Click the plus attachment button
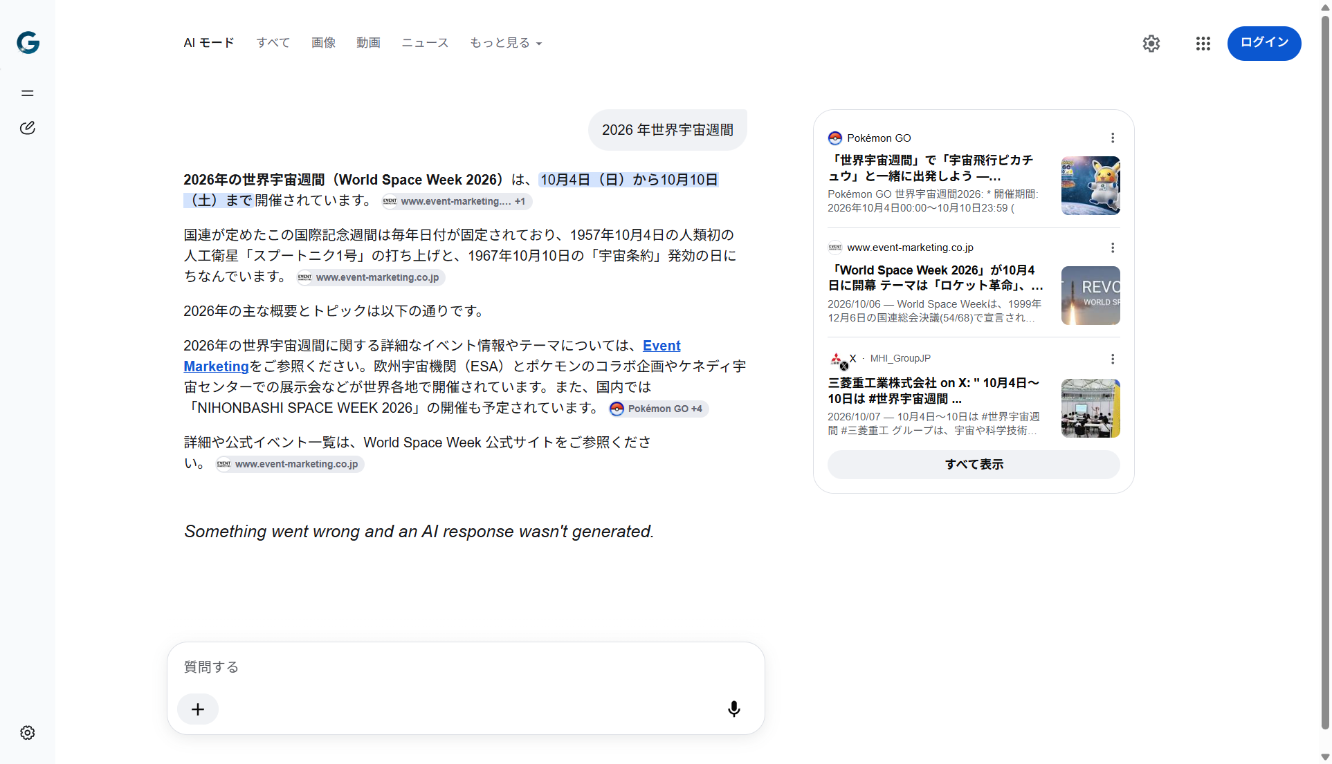This screenshot has width=1332, height=764. (x=198, y=709)
